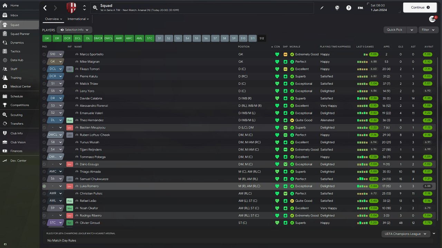Sort by the Morale column header
Viewport: 442px width, 248px height.
[295, 47]
